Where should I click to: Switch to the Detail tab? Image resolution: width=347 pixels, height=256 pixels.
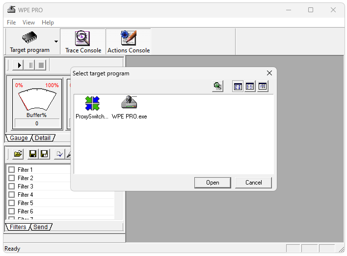43,138
